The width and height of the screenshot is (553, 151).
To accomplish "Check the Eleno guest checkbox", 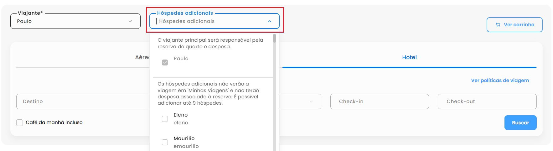I will tap(165, 119).
